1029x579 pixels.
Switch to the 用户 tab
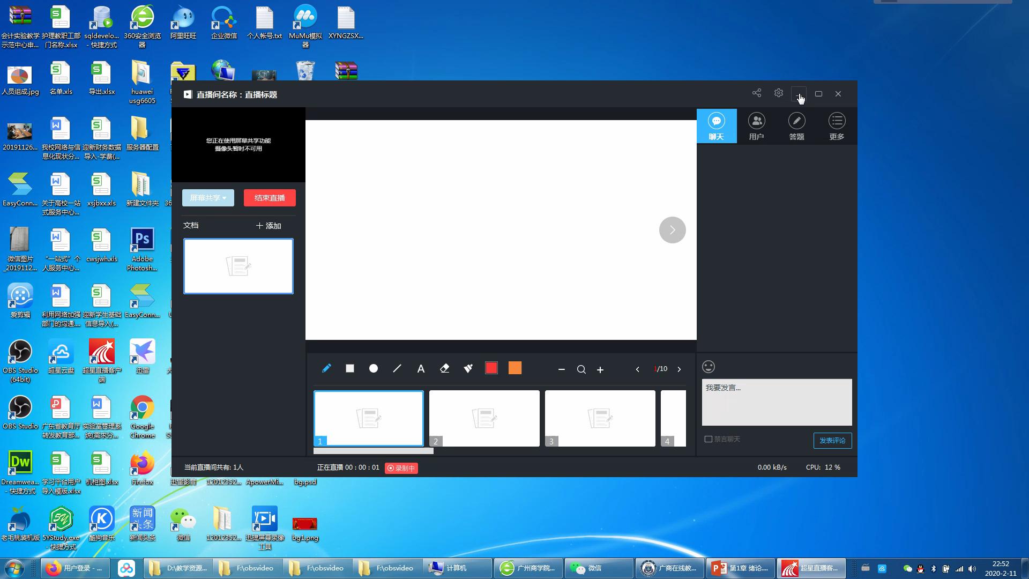coord(756,126)
